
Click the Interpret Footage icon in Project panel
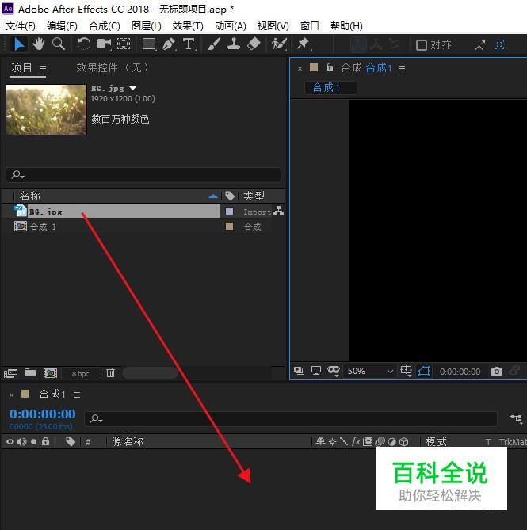(x=10, y=373)
